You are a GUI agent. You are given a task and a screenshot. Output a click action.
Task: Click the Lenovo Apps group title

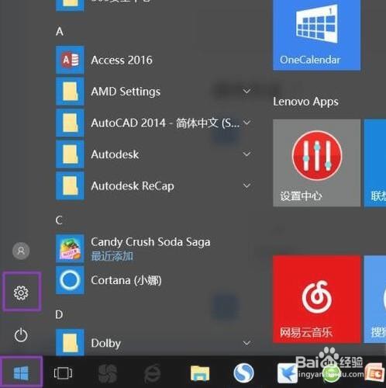click(x=305, y=102)
